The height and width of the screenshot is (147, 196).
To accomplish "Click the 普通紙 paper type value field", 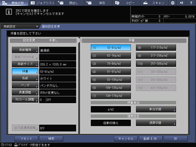I will click(x=58, y=50).
